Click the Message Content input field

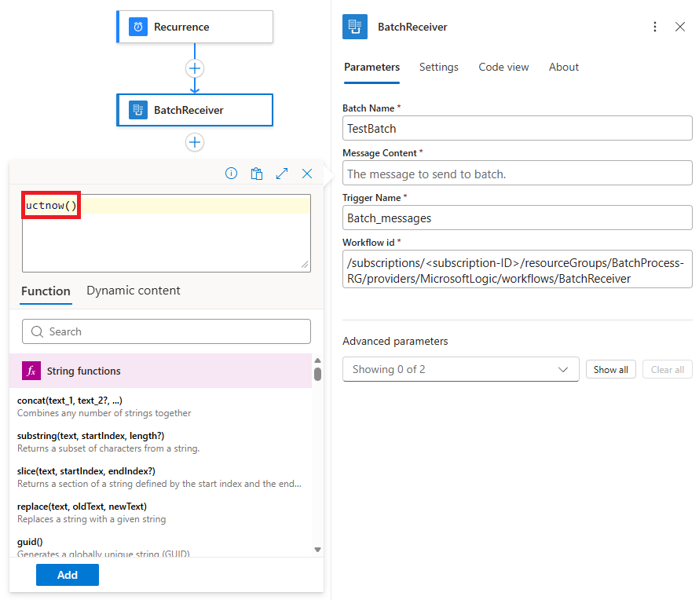coord(517,174)
